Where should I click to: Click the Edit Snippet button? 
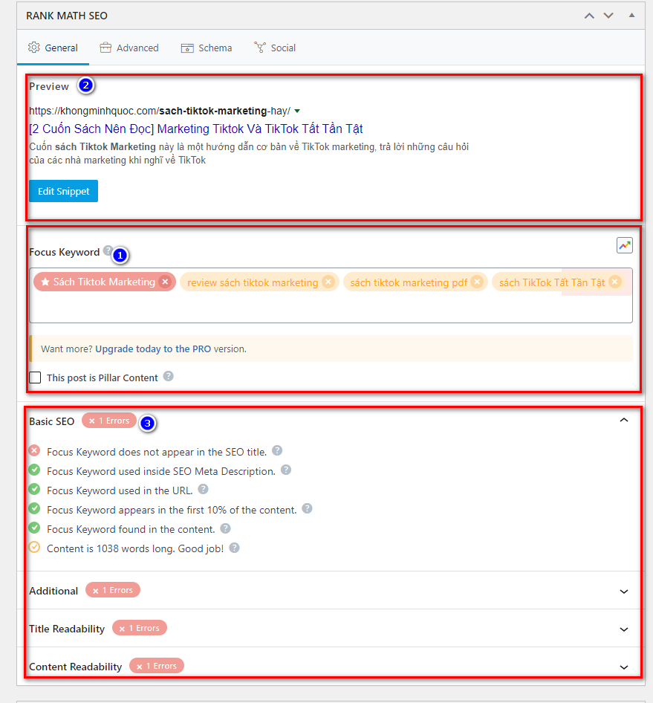[x=63, y=191]
